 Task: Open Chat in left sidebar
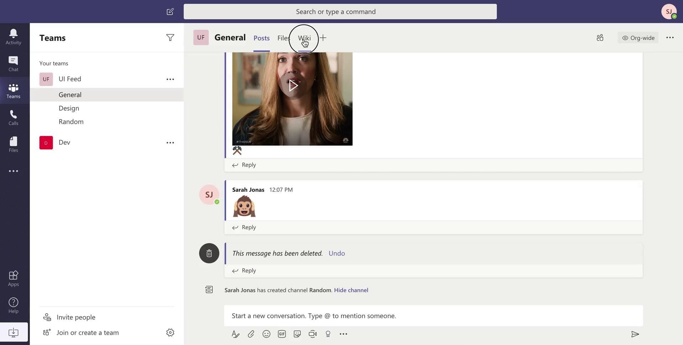[13, 64]
